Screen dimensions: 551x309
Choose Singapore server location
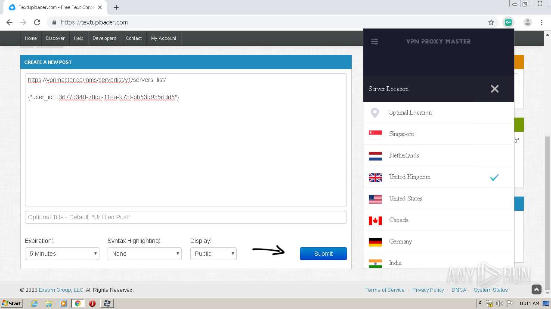pyautogui.click(x=439, y=134)
